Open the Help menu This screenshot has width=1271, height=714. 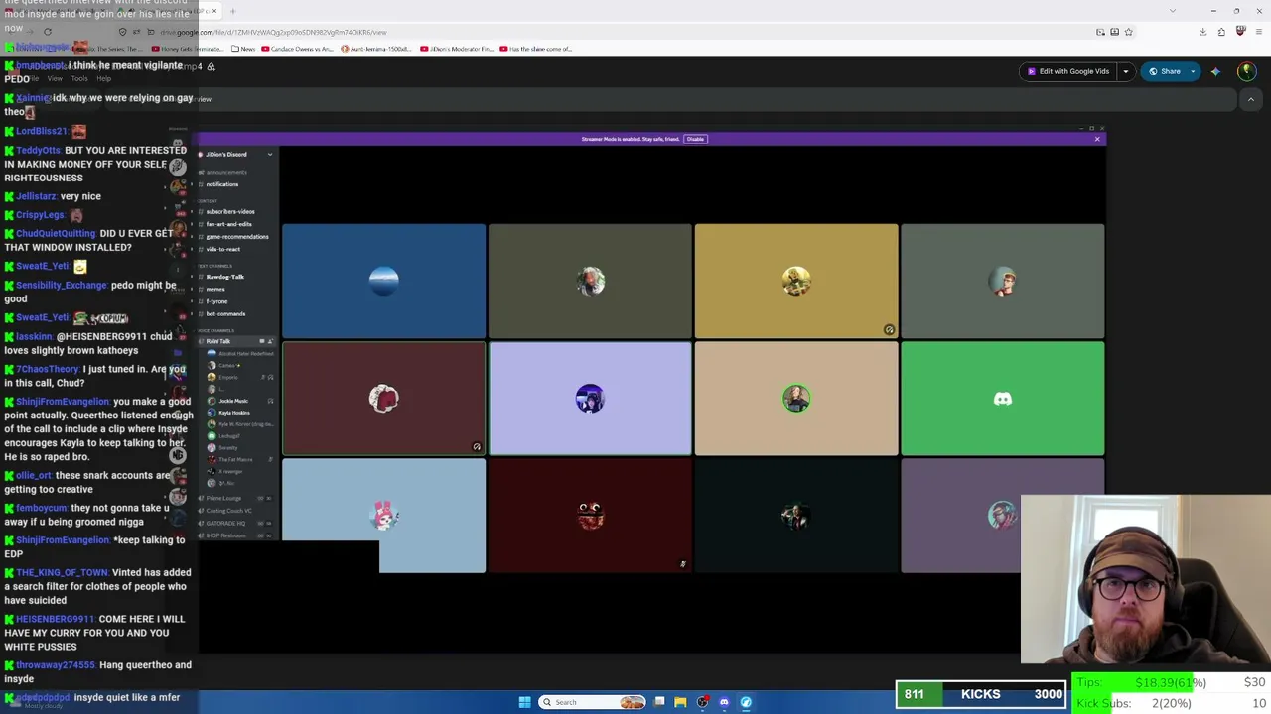pyautogui.click(x=103, y=78)
